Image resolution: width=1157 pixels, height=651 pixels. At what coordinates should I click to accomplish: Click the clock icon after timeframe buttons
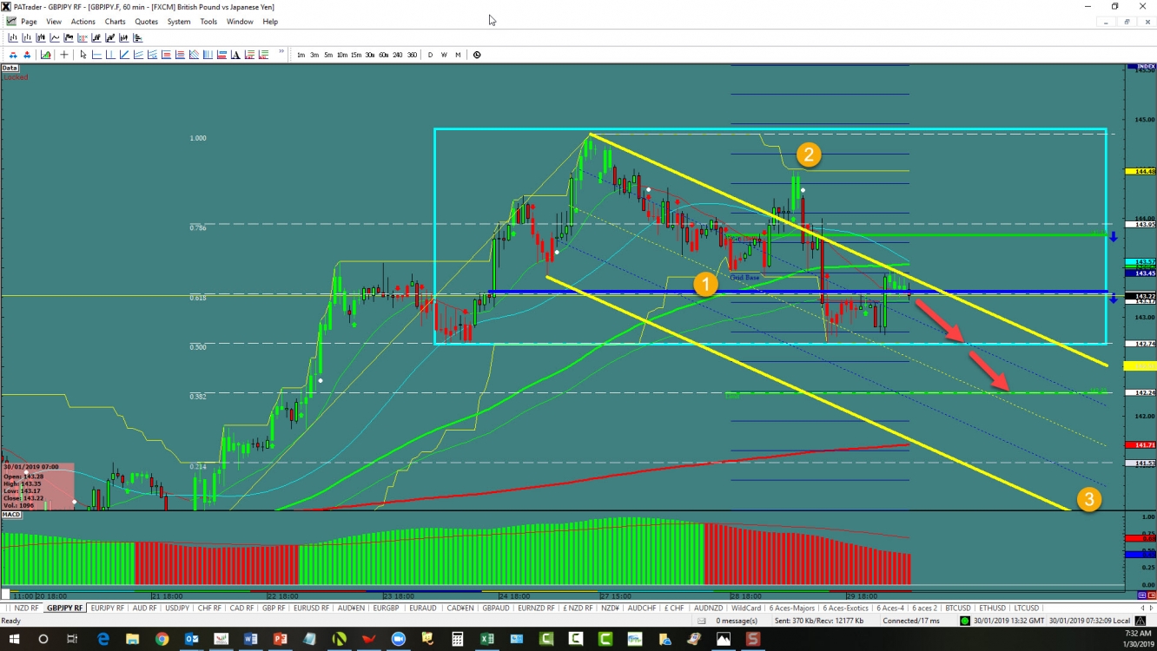pyautogui.click(x=477, y=55)
